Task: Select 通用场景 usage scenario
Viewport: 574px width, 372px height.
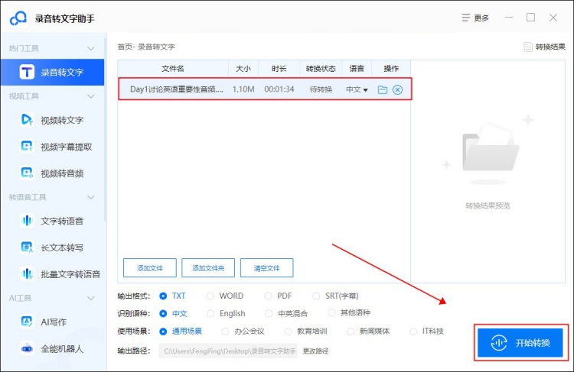Action: tap(163, 332)
